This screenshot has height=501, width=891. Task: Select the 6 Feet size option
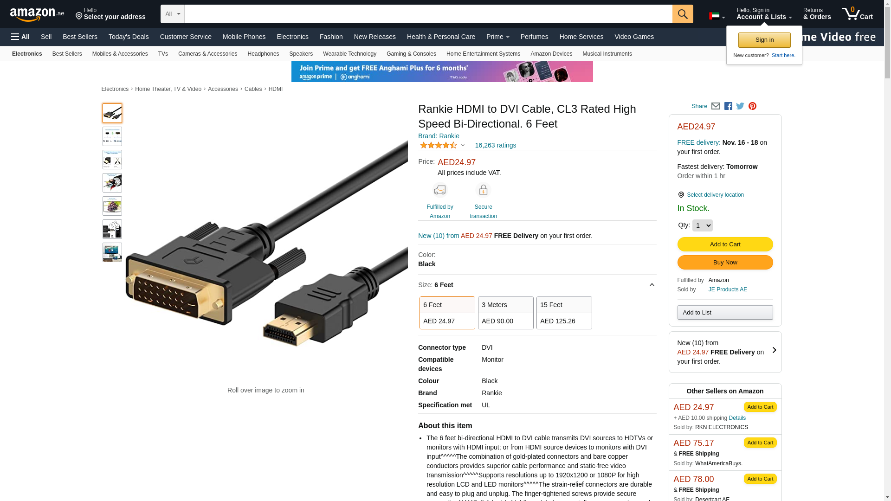click(447, 313)
